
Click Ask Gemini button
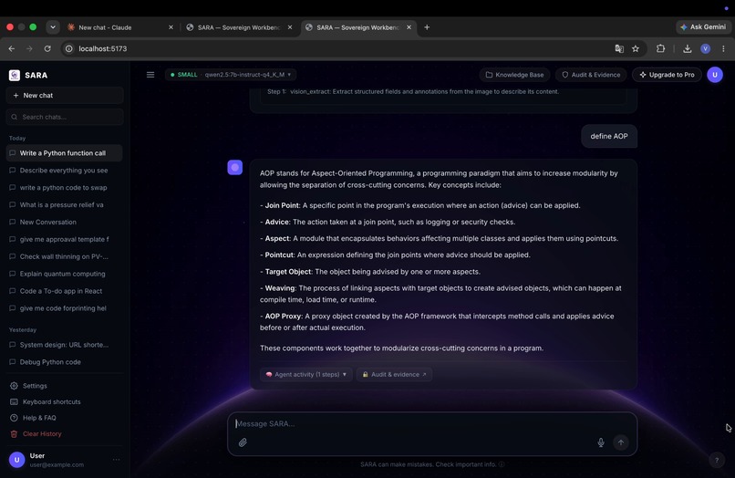pos(703,27)
